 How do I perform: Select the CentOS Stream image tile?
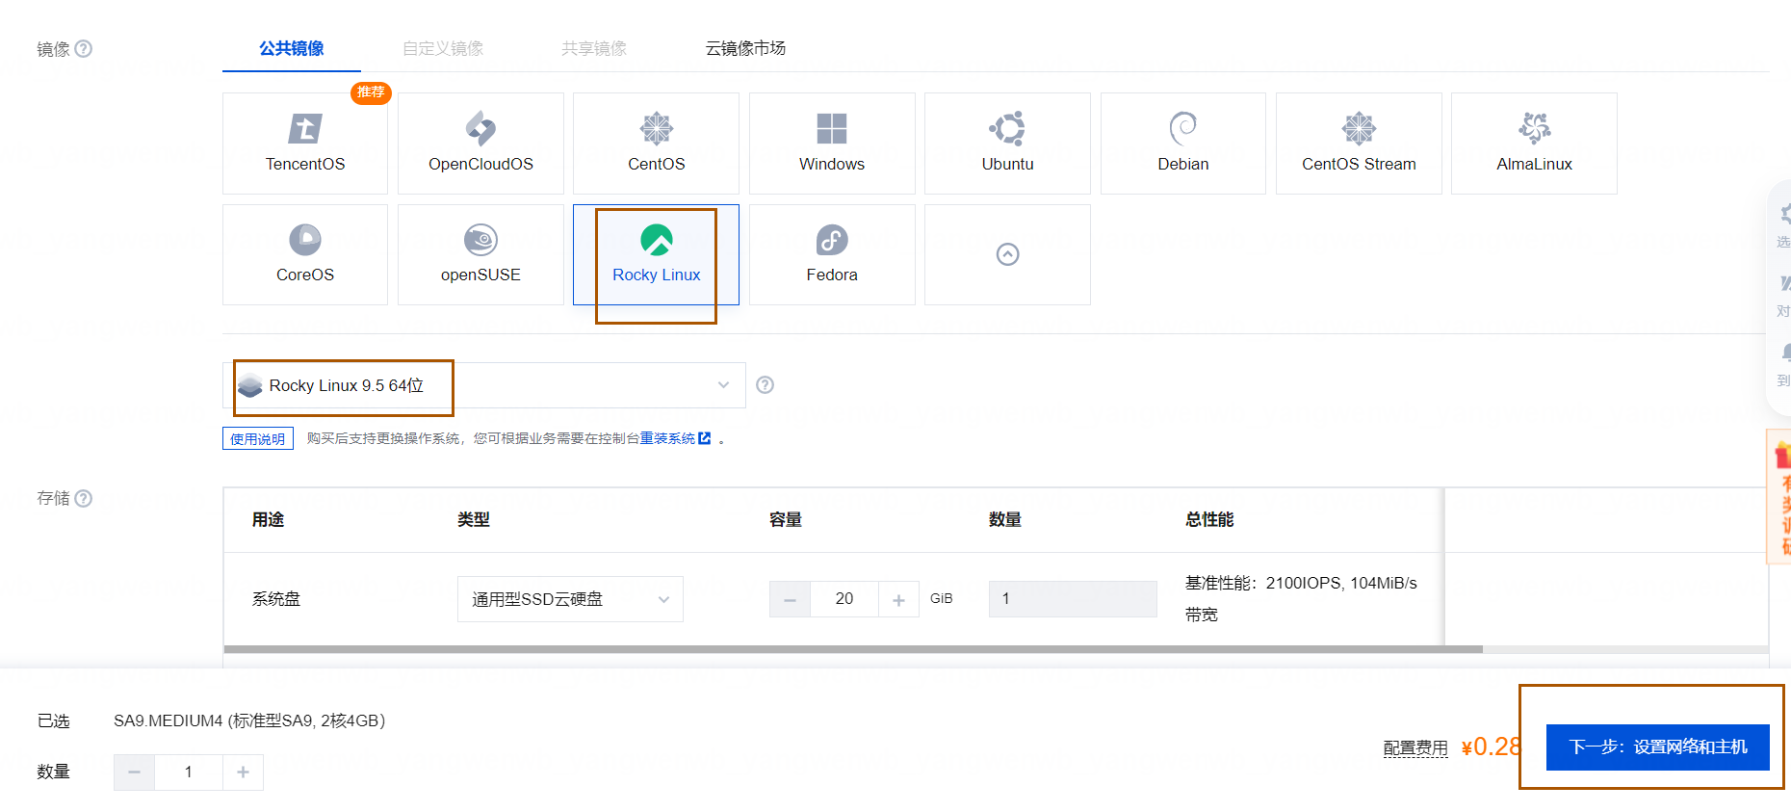[x=1359, y=144]
